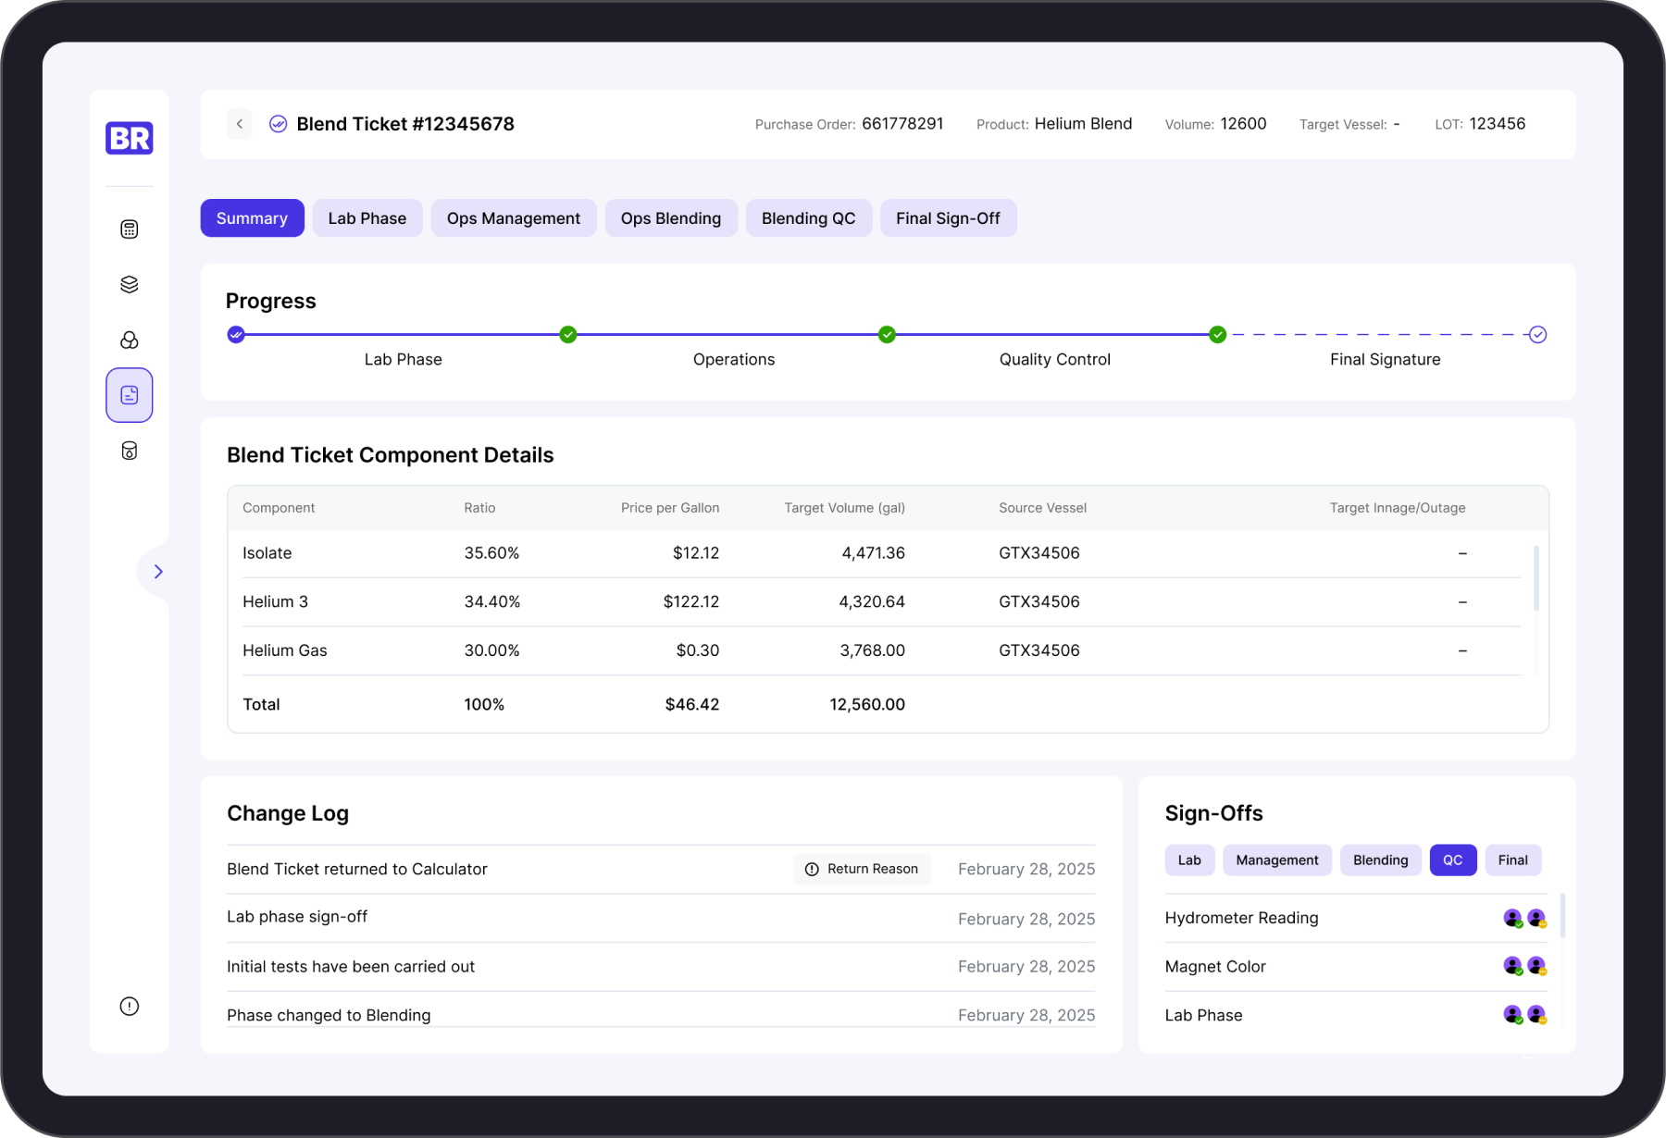Image resolution: width=1666 pixels, height=1138 pixels.
Task: Select the Blending QC tab
Action: (x=808, y=218)
